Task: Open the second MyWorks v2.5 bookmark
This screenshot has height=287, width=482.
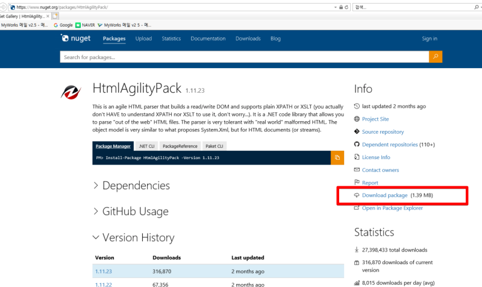Action: click(x=124, y=25)
